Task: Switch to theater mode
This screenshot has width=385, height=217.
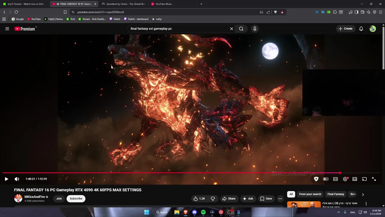Action: click(x=355, y=179)
